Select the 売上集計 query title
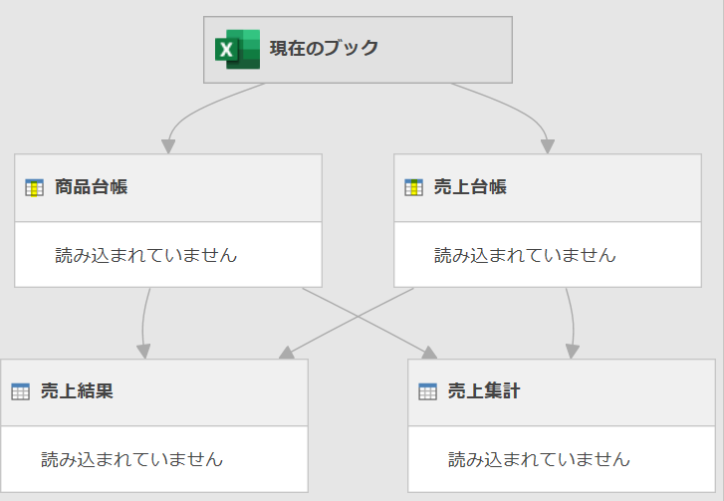 click(484, 391)
